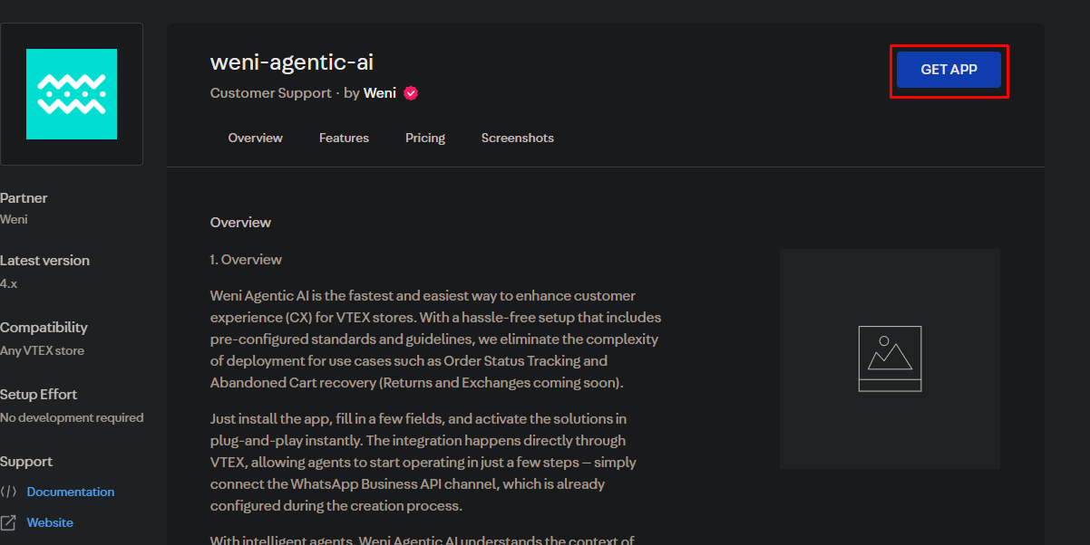The width and height of the screenshot is (1090, 545).
Task: Click the Weni author name in the header
Action: (379, 93)
